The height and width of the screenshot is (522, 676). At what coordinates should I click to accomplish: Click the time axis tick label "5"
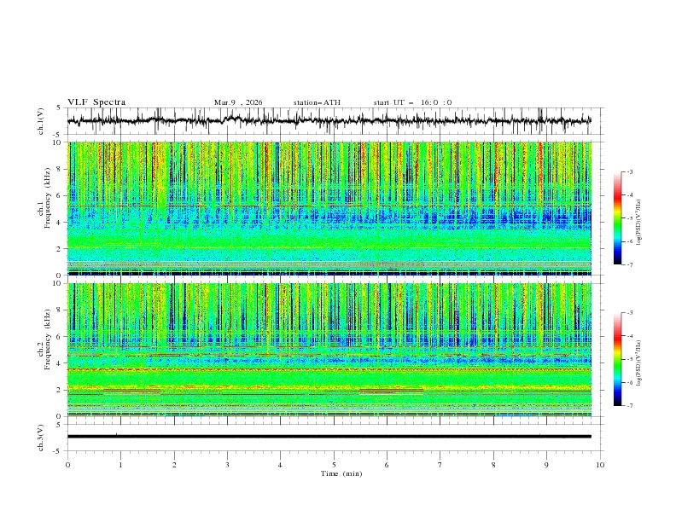[x=334, y=465]
